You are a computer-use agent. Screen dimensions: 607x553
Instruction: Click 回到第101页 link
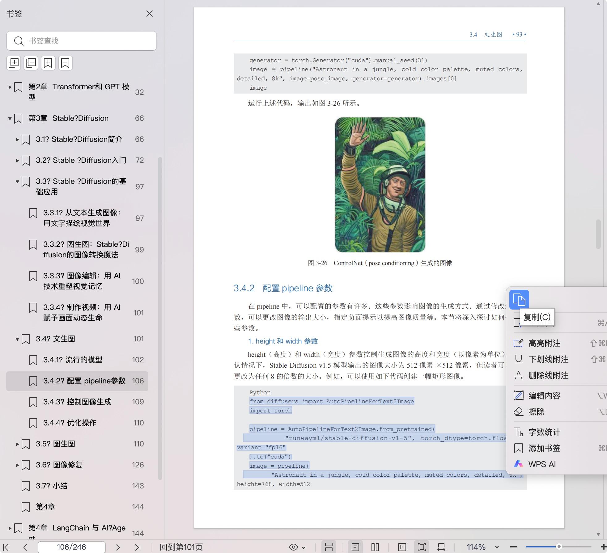(x=181, y=547)
